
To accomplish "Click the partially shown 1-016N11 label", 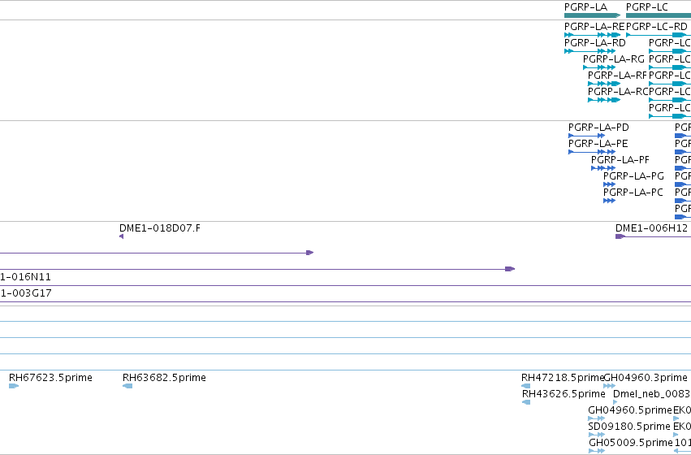I will (x=25, y=277).
